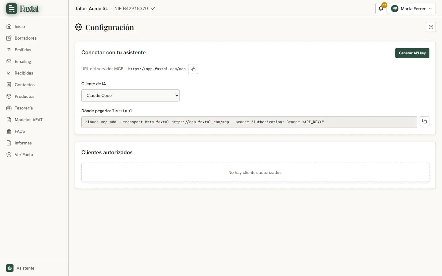This screenshot has height=276, width=442.
Task: Click the FACe building icon
Action: (9, 131)
